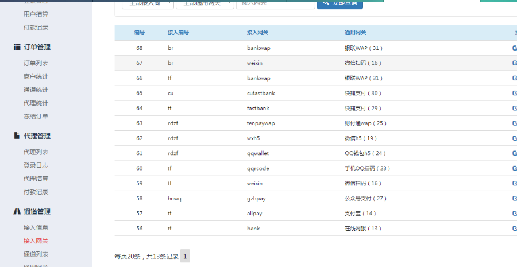Click the edit icon in row 57
The image size is (517, 267).
coord(514,213)
